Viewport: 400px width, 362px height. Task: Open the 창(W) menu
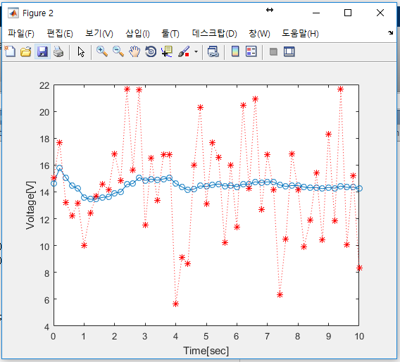click(259, 33)
